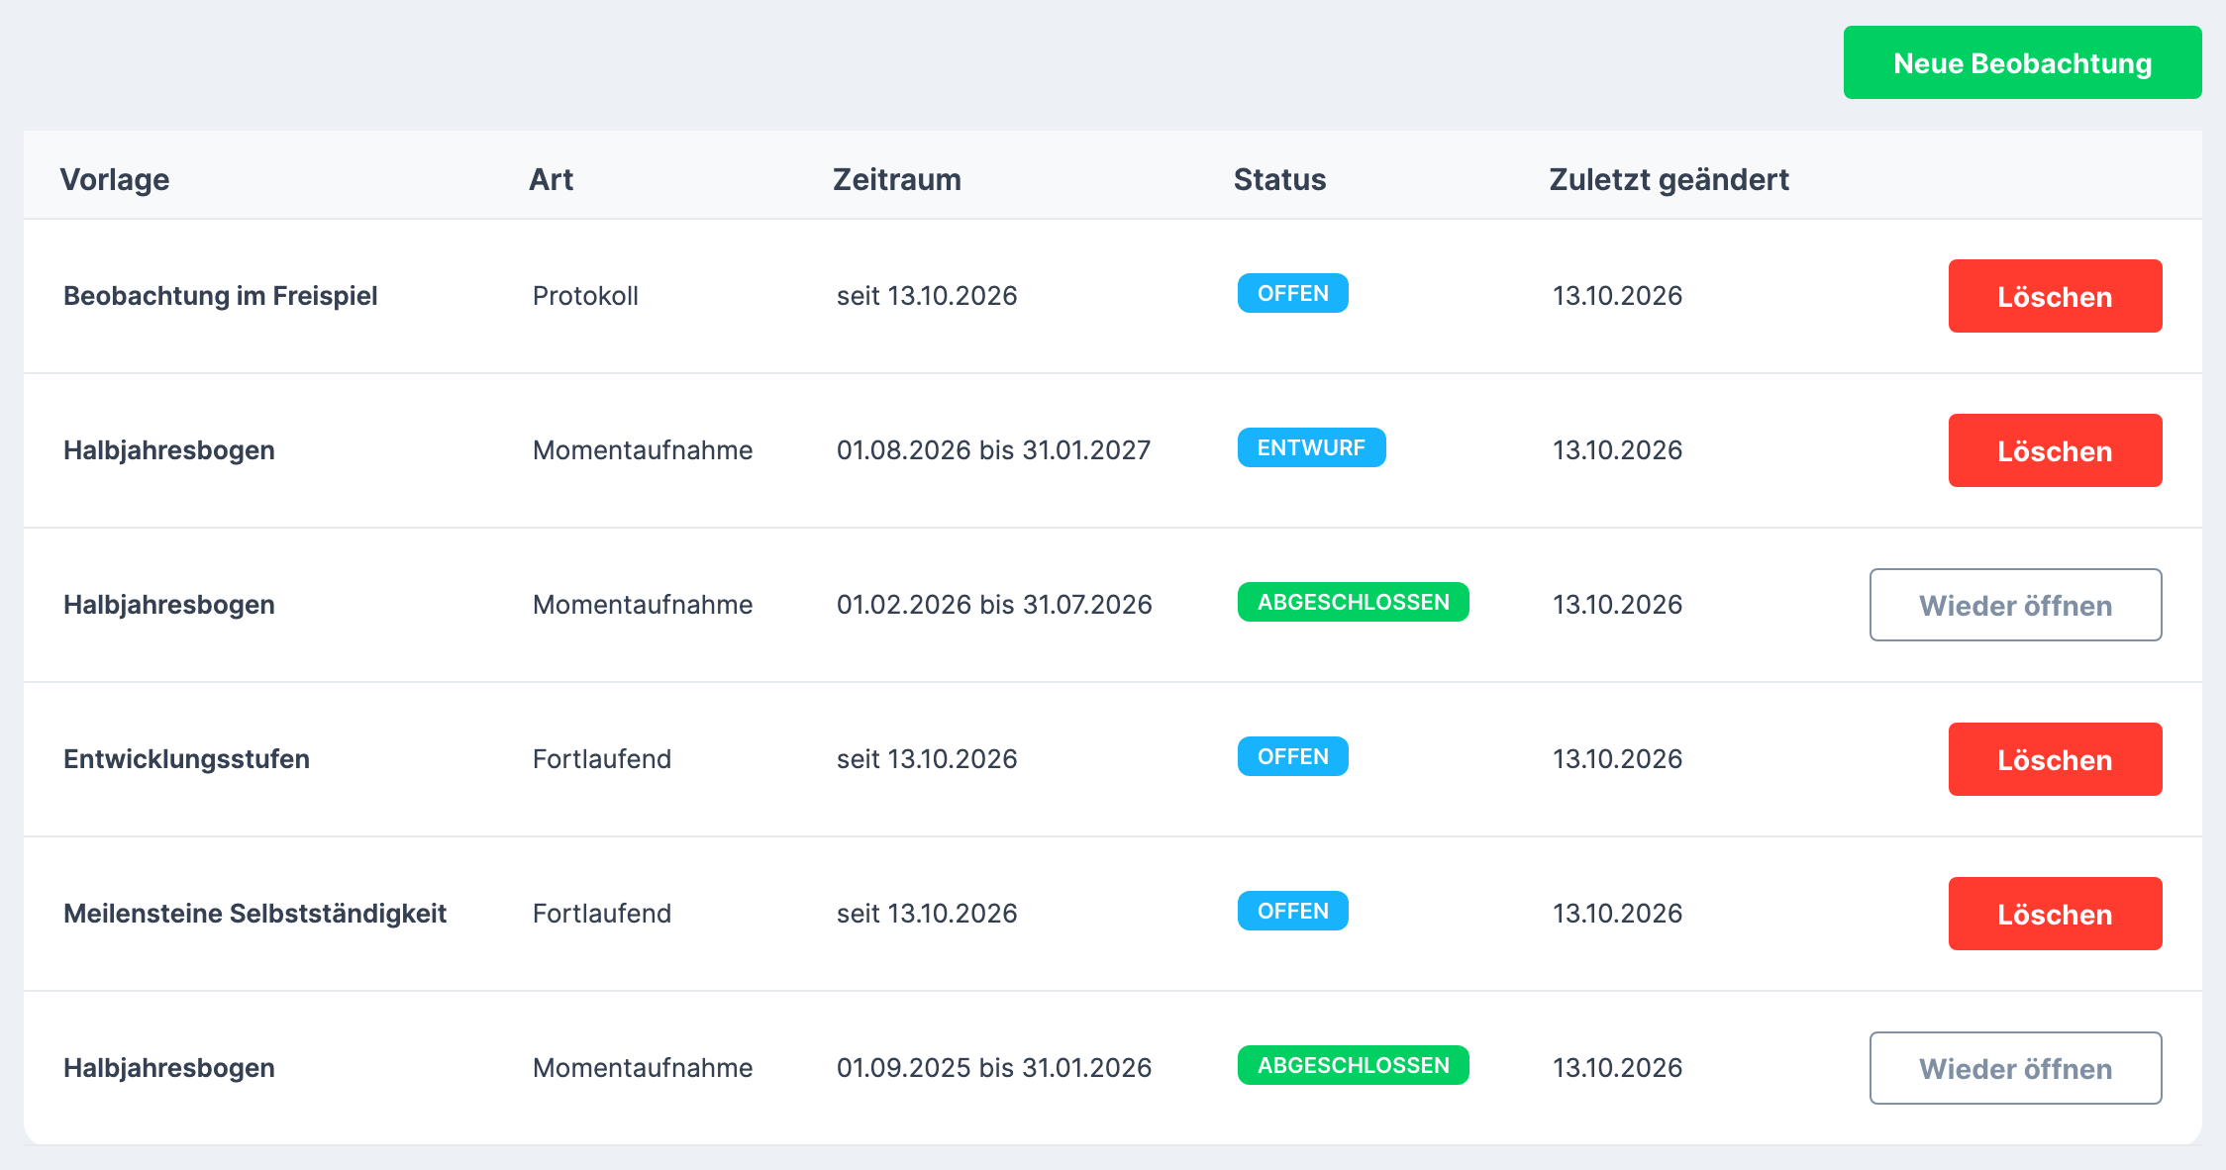
Task: Click ABGESCHLOSSEN badge for 01.02.2026 bis 31.07.2026
Action: click(1354, 602)
